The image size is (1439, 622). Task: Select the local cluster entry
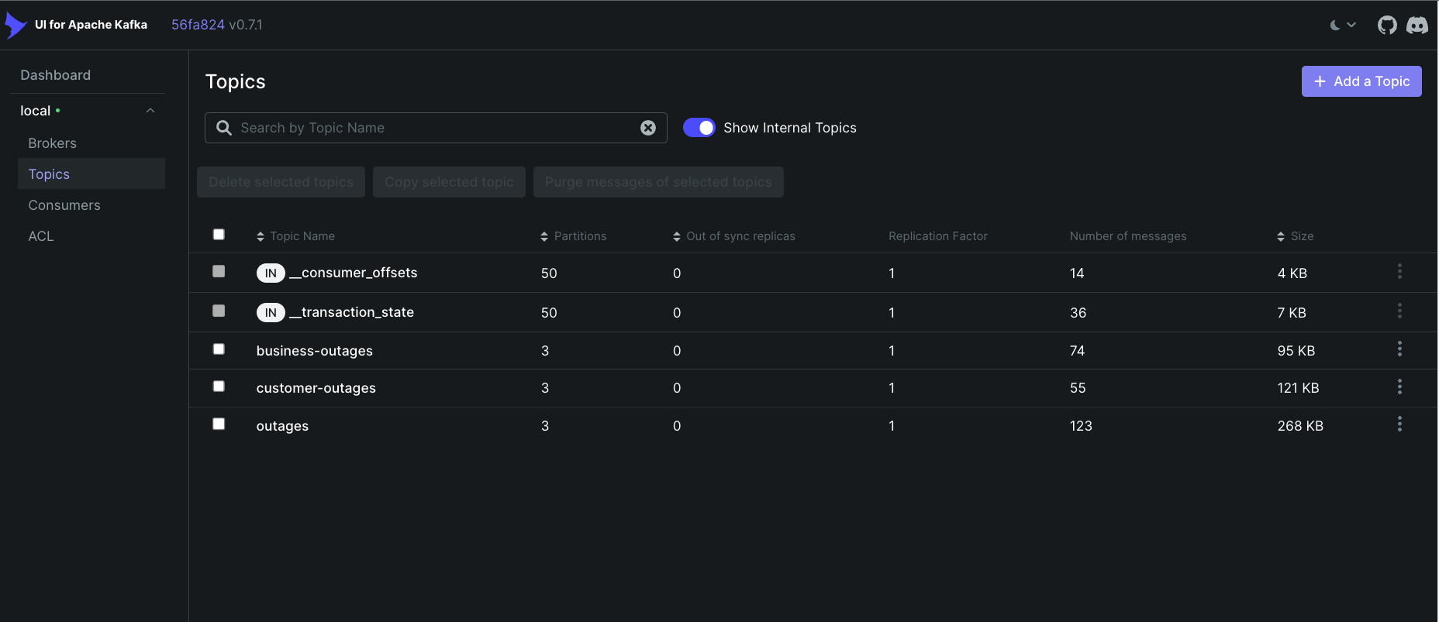(36, 111)
